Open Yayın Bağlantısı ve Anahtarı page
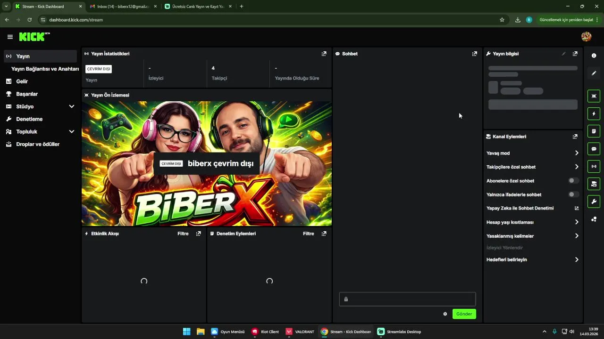The image size is (604, 339). pyautogui.click(x=45, y=69)
